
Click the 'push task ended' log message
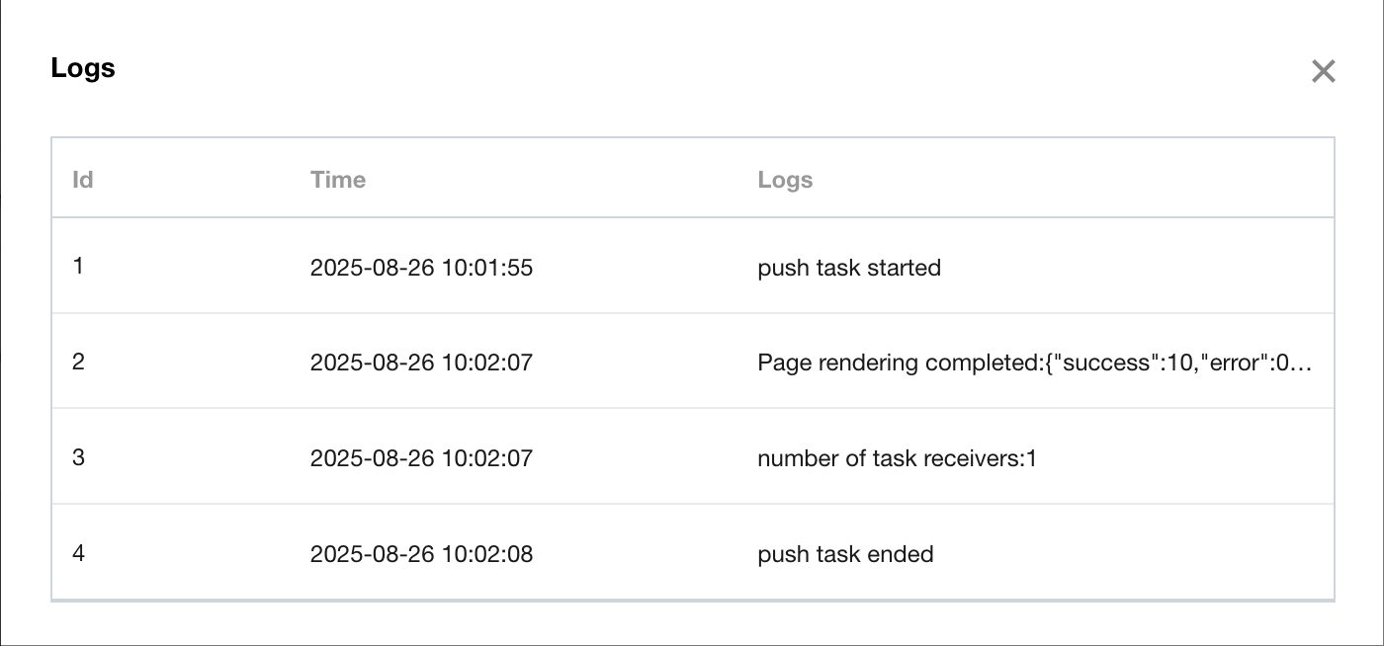pyautogui.click(x=845, y=554)
